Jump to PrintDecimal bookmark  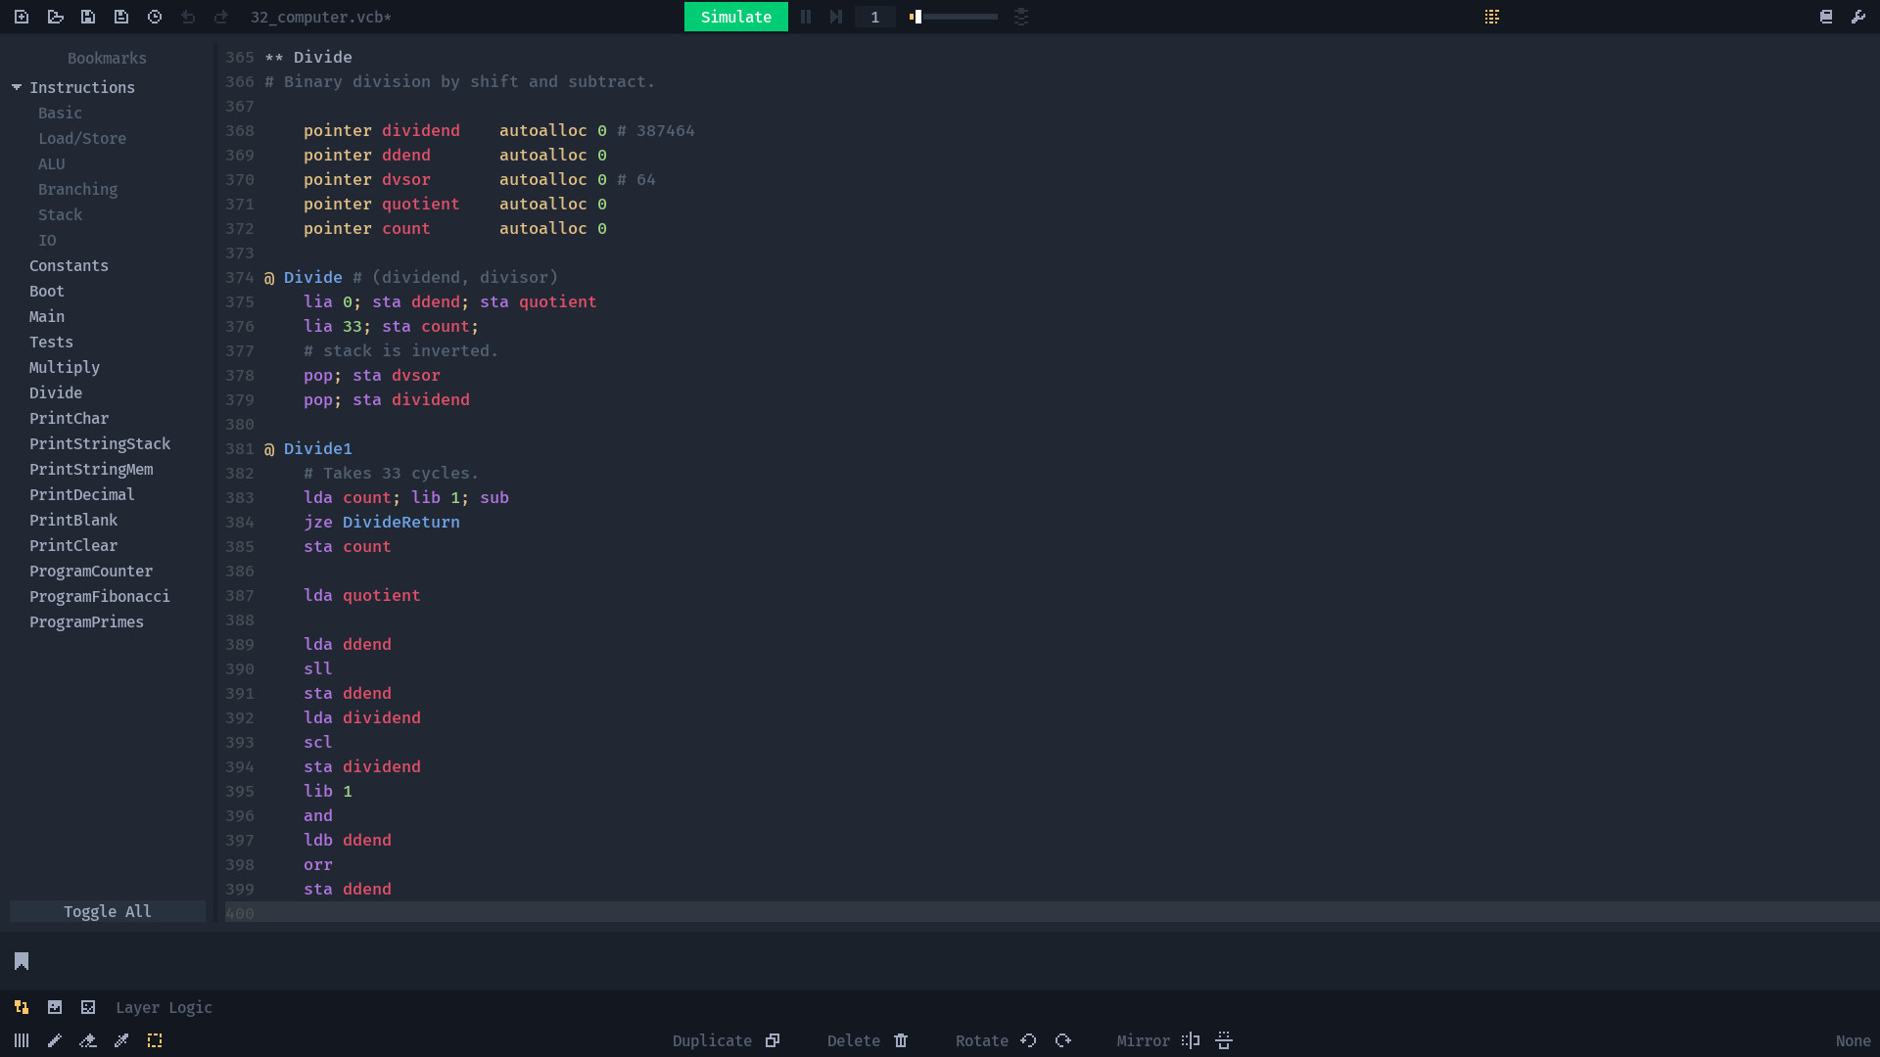click(x=82, y=494)
